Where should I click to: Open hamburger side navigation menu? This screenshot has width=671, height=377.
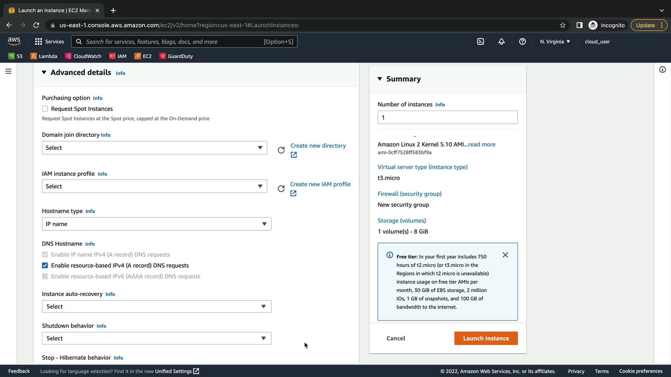[8, 71]
